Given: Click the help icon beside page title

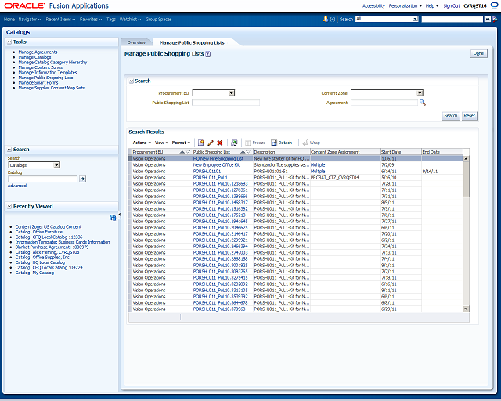Looking at the screenshot, I should [x=208, y=54].
